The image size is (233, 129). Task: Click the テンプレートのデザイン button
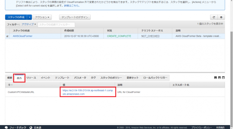click(x=75, y=17)
